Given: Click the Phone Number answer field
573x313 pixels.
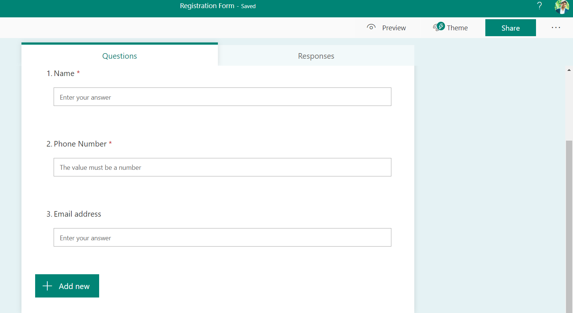Looking at the screenshot, I should point(222,167).
